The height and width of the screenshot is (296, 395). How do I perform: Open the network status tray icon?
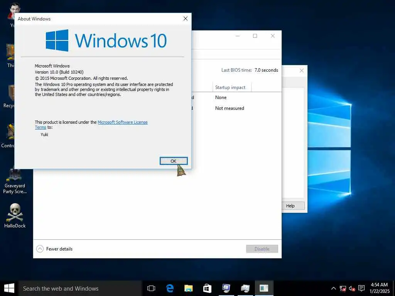click(x=343, y=288)
